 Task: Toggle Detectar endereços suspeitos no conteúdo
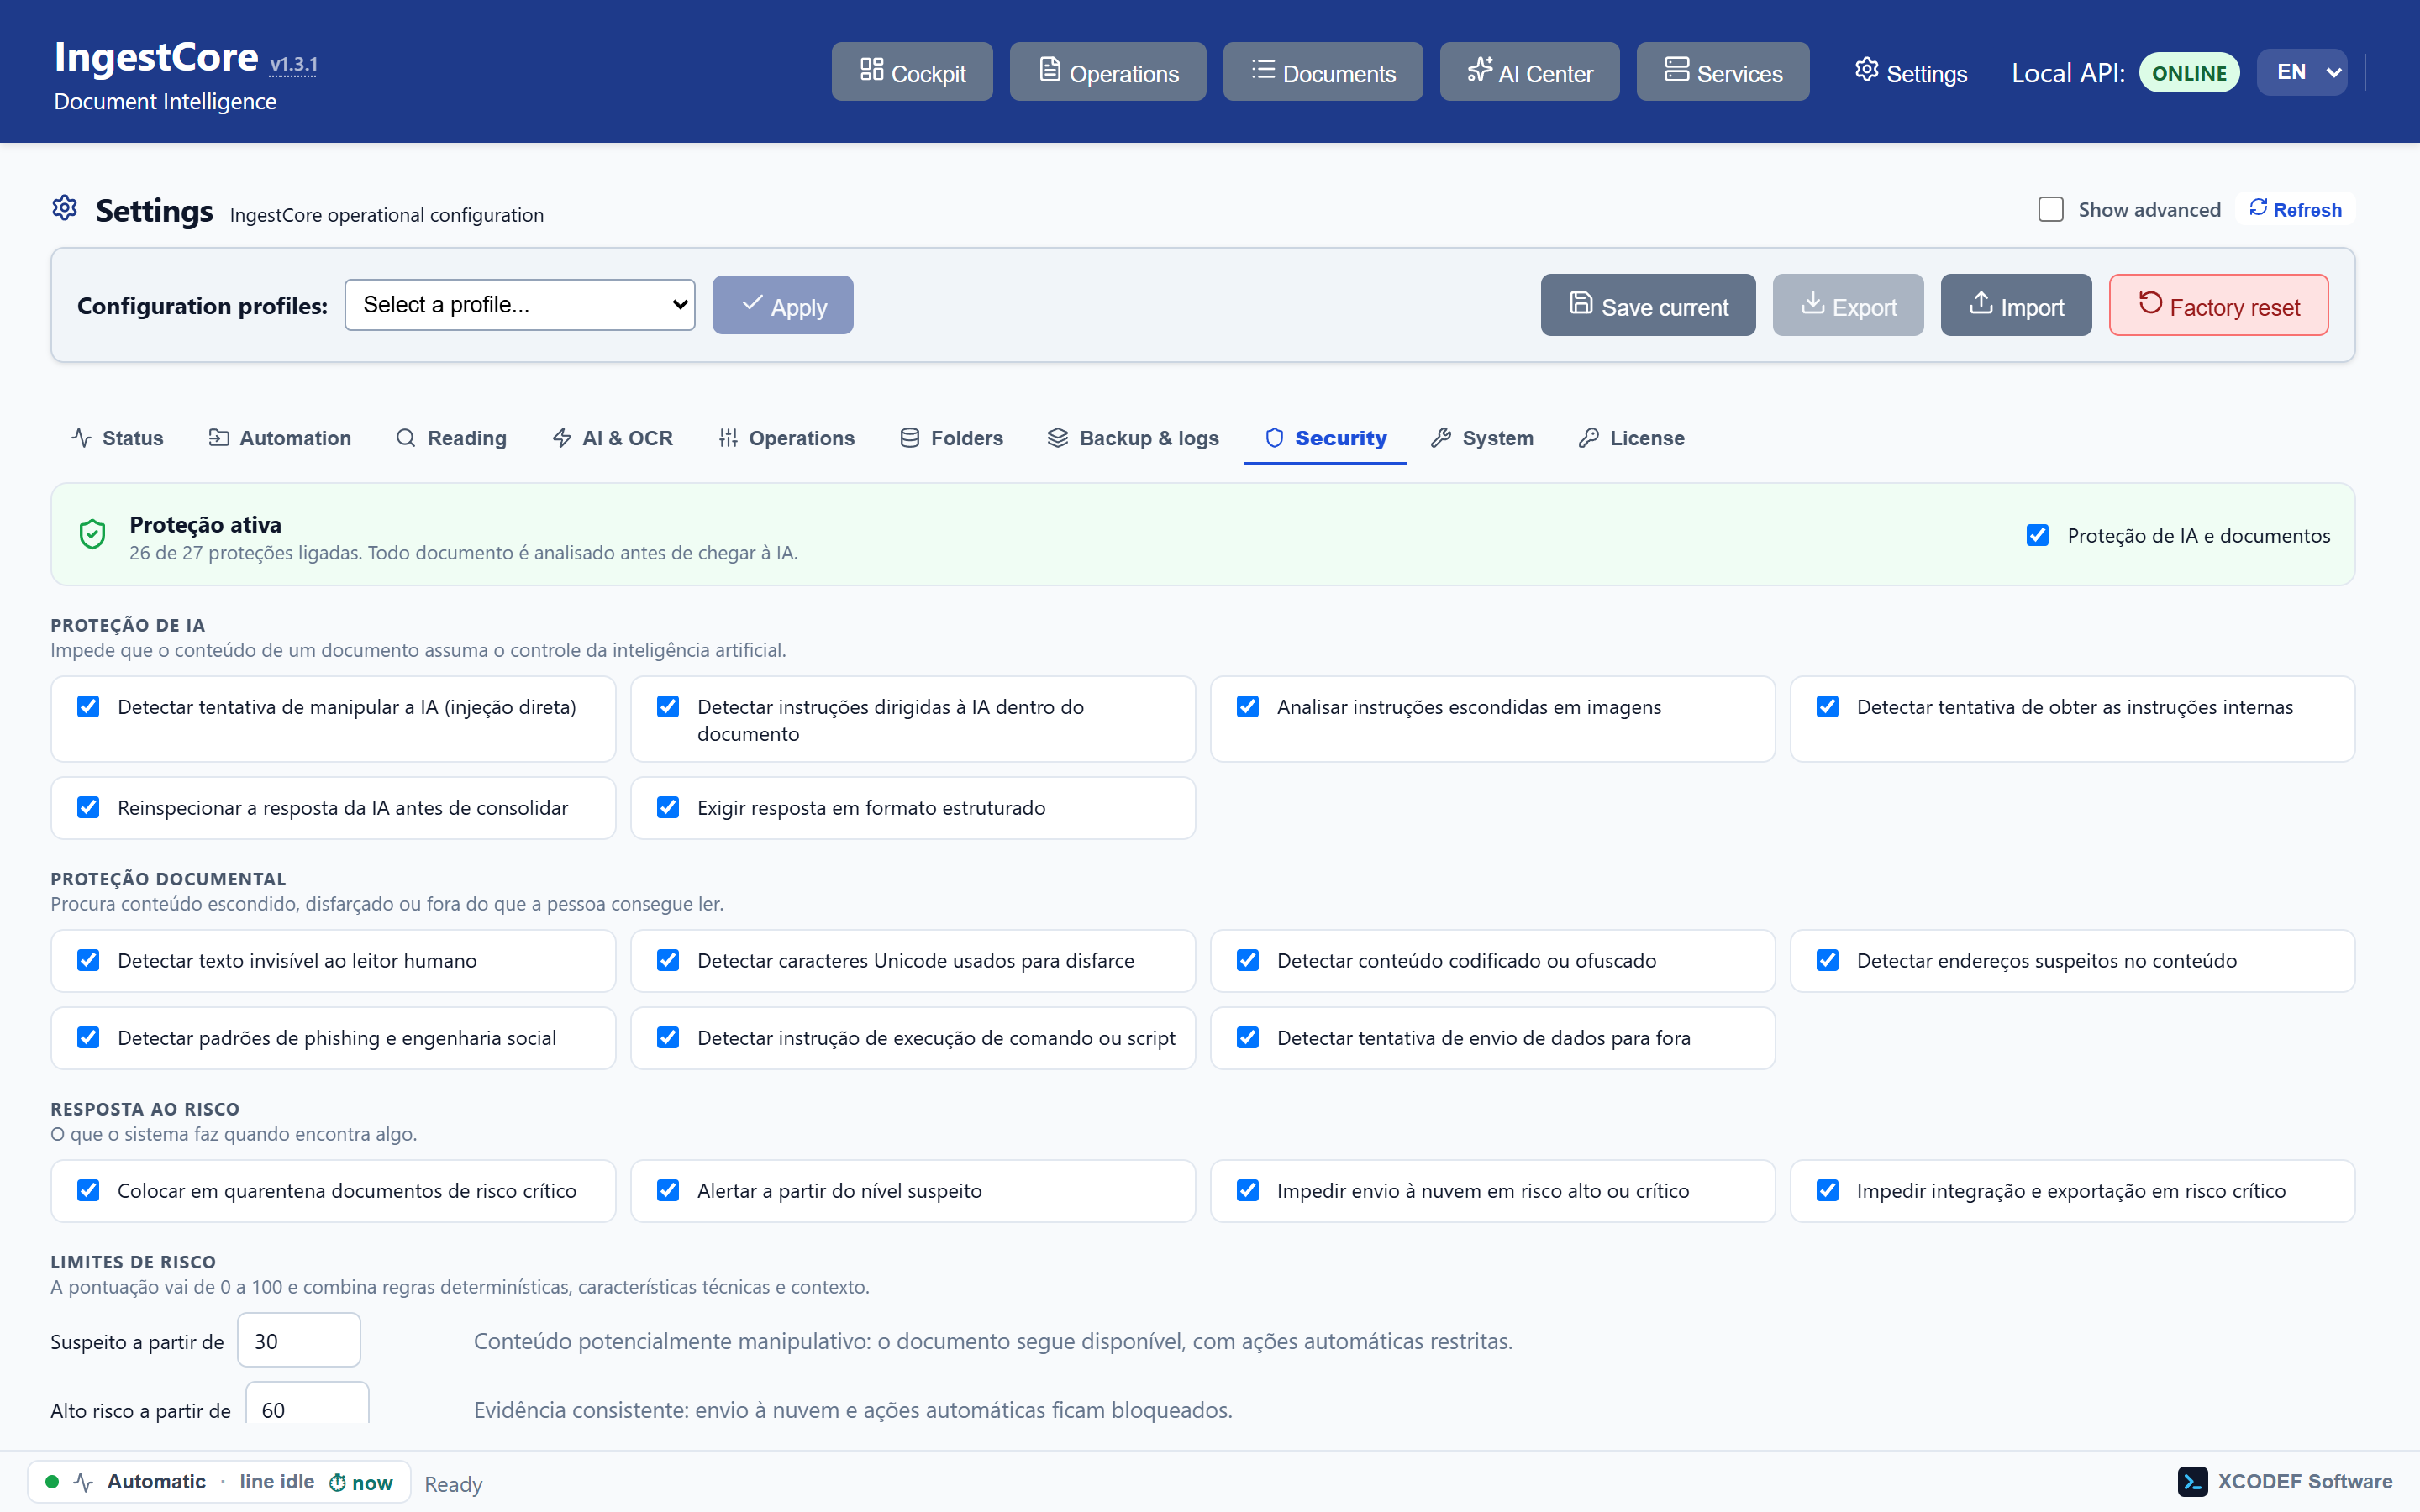(1828, 960)
